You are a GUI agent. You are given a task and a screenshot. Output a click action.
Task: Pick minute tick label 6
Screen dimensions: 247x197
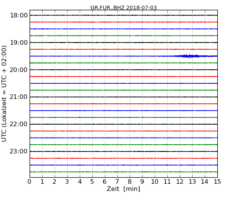point(104,181)
